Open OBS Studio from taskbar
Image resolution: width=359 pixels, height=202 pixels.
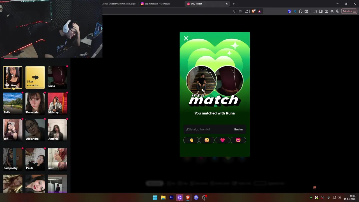(x=204, y=198)
